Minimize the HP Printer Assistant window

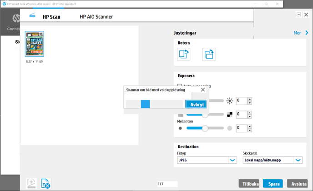click(255, 4)
